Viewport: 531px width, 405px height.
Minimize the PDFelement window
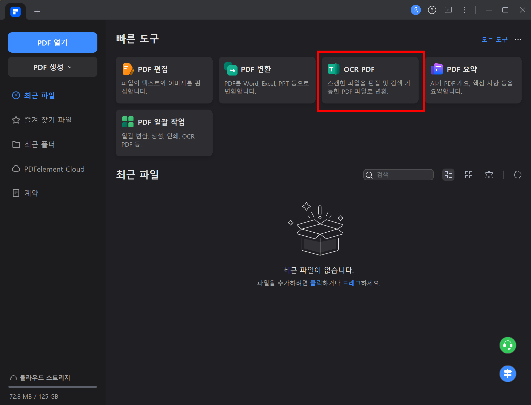[489, 10]
